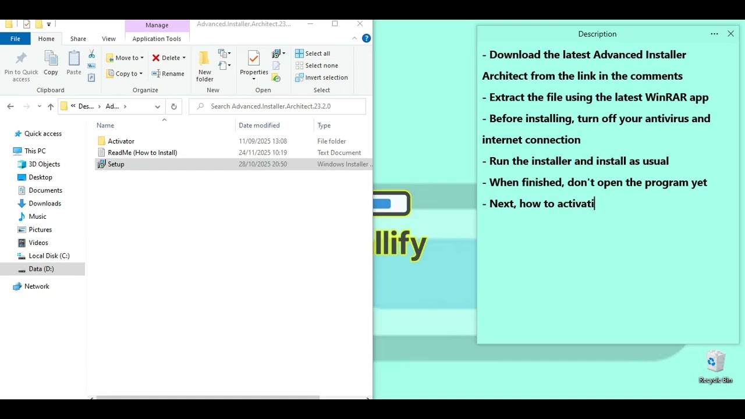Click Select all
Screen dimensions: 745x419
(313, 54)
